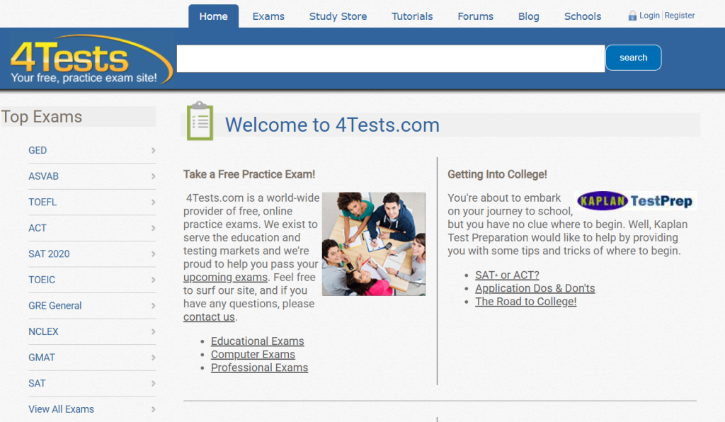Viewport: 725px width, 422px height.
Task: Go to Study Store
Action: 338,16
